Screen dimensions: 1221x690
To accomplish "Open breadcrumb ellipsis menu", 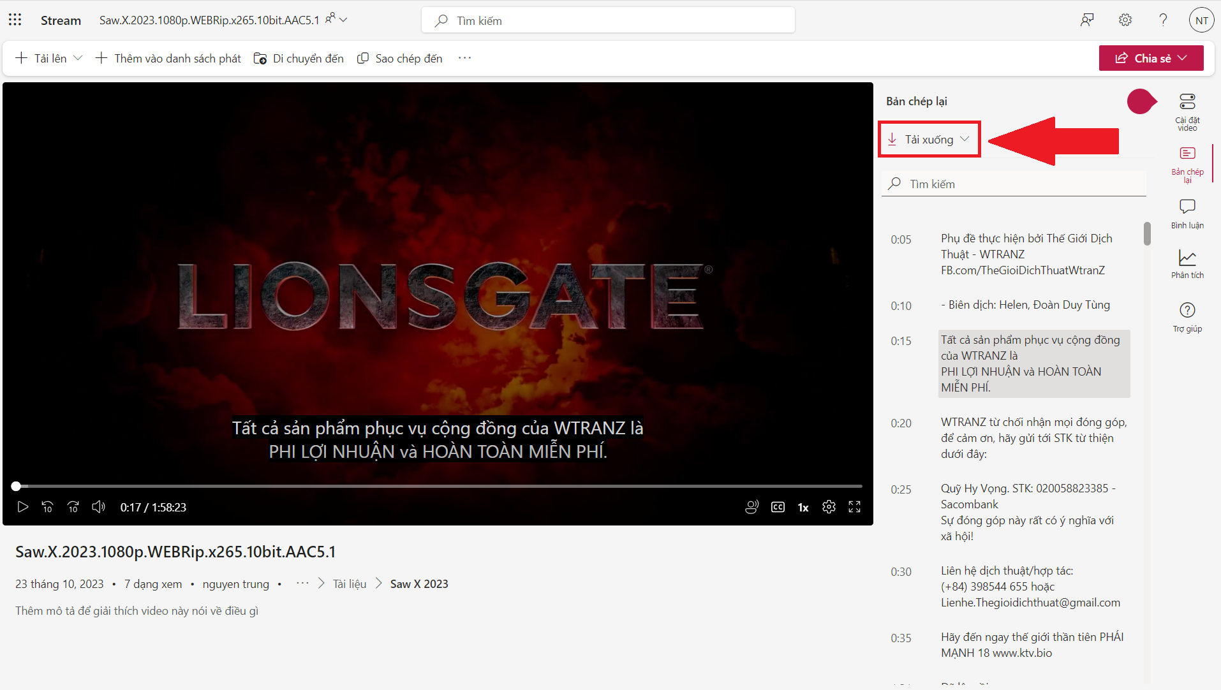I will tap(302, 584).
